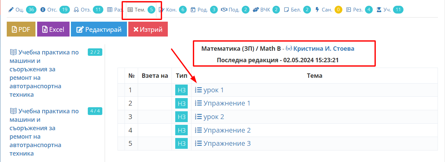Click the НЗ type badge in row 4
Image resolution: width=445 pixels, height=162 pixels.
tap(181, 130)
